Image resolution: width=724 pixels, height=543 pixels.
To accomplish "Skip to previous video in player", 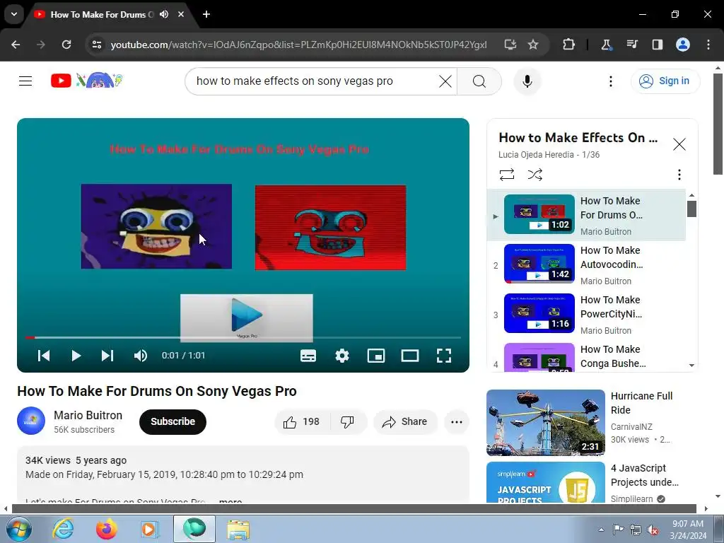I will click(44, 356).
